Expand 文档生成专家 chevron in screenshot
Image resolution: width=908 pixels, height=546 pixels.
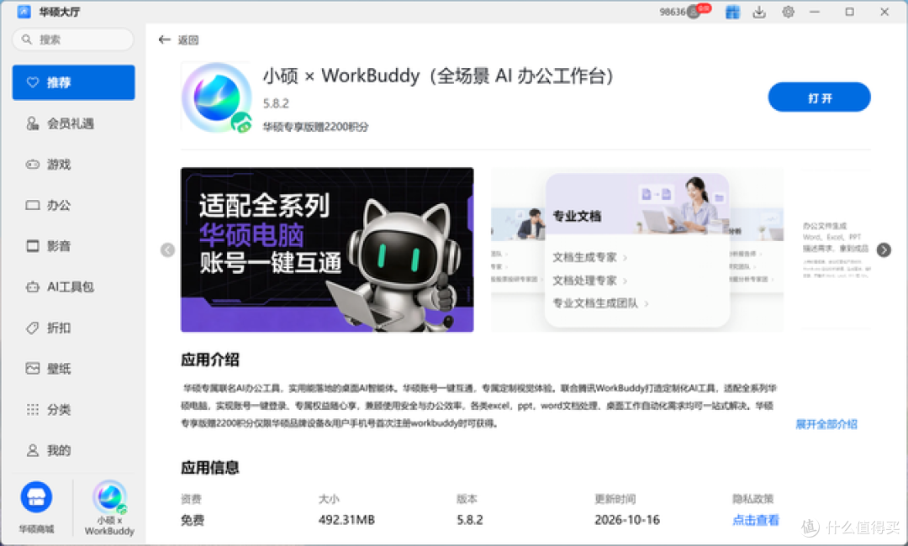tap(625, 258)
